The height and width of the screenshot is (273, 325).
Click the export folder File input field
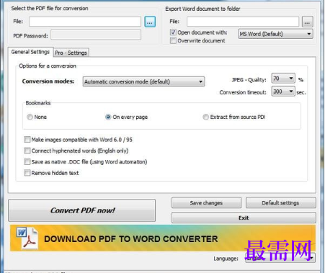[243, 22]
